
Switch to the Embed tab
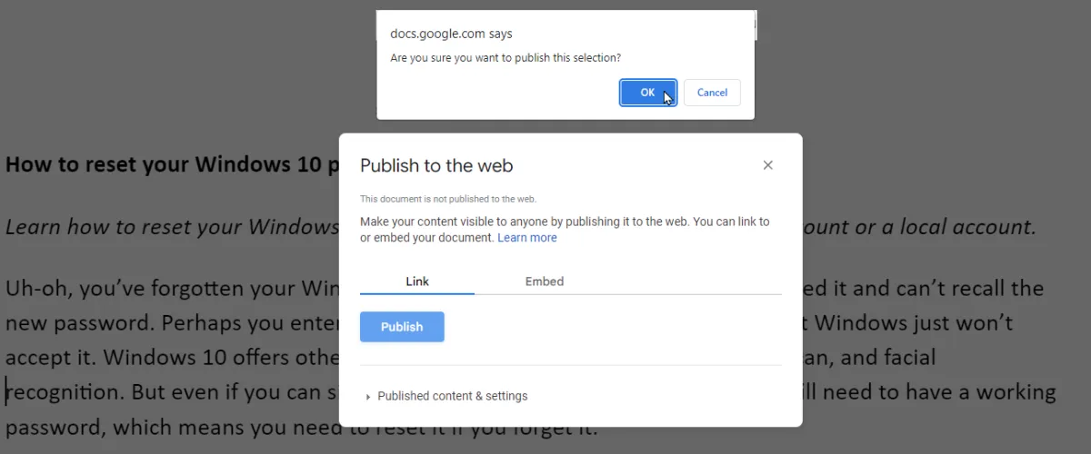(x=545, y=281)
